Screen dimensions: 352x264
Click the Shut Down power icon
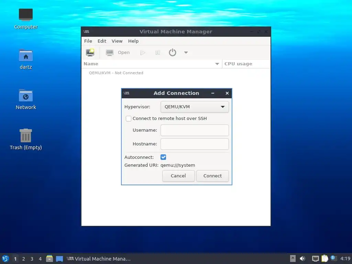(173, 53)
